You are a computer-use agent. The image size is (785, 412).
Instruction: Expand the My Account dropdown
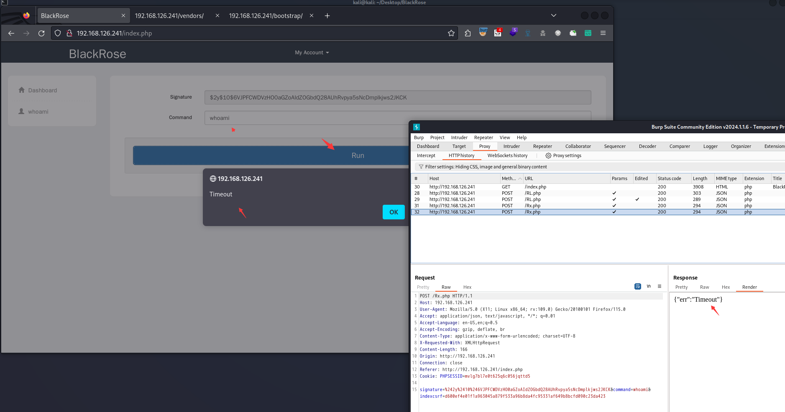[x=312, y=53]
